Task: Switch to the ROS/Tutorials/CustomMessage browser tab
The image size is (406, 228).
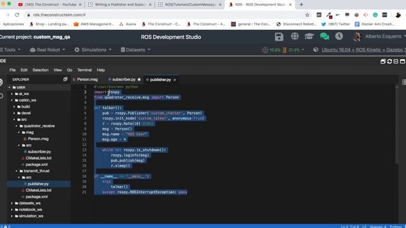Action: point(190,4)
